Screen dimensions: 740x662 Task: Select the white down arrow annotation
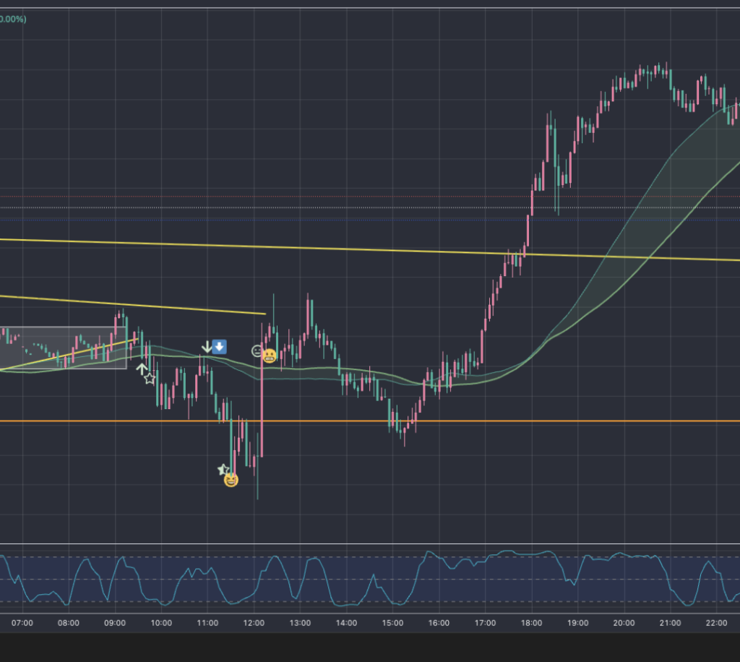207,347
